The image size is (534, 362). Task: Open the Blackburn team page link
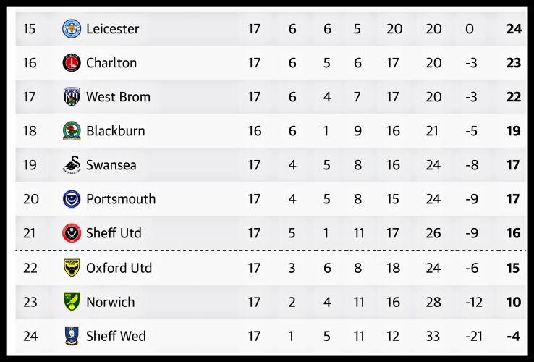click(115, 131)
